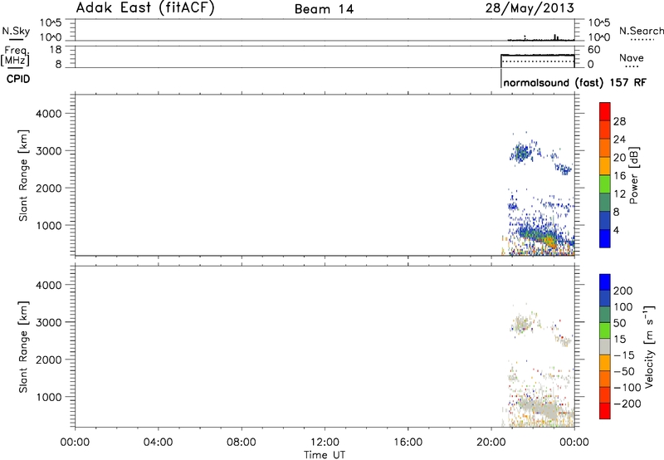The image size is (664, 460).
Task: Click 'normalsound (fast) 157 RF' text
Action: click(x=575, y=82)
